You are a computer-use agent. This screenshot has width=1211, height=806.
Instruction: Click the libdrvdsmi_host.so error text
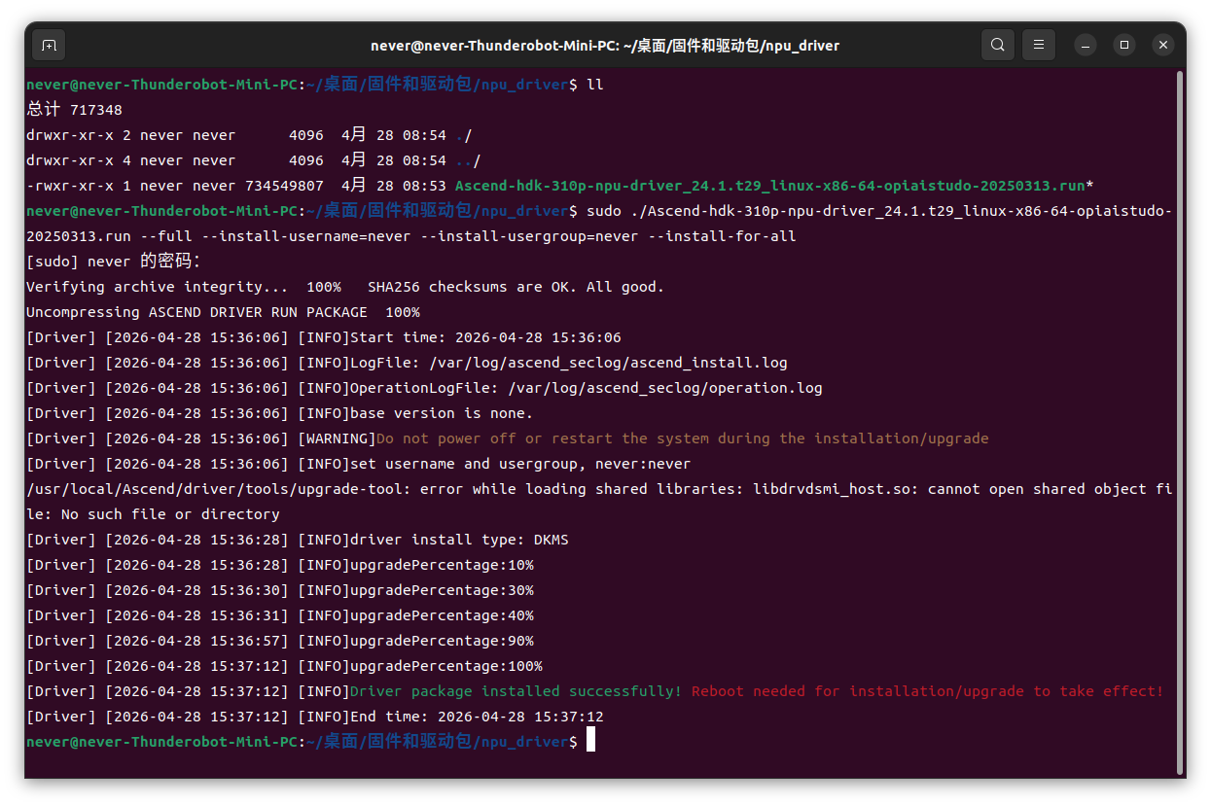601,501
